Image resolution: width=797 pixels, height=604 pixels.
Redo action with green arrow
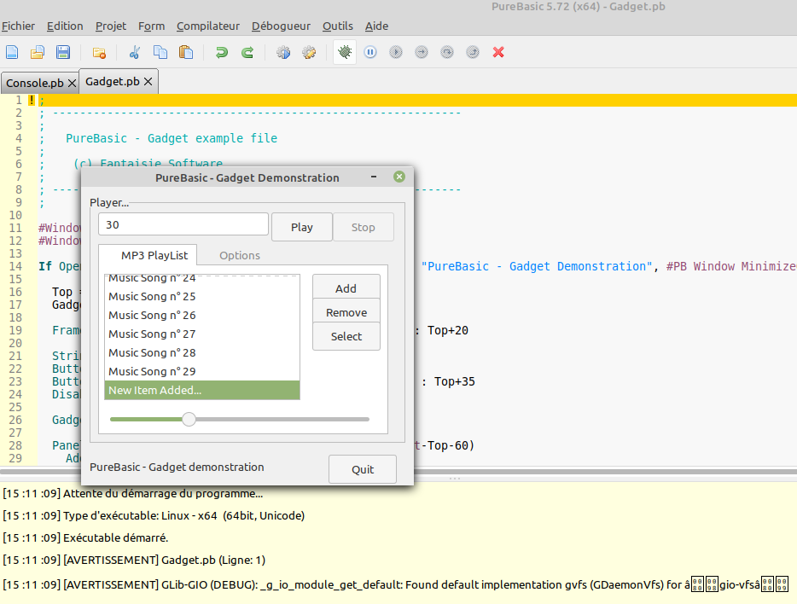point(247,52)
